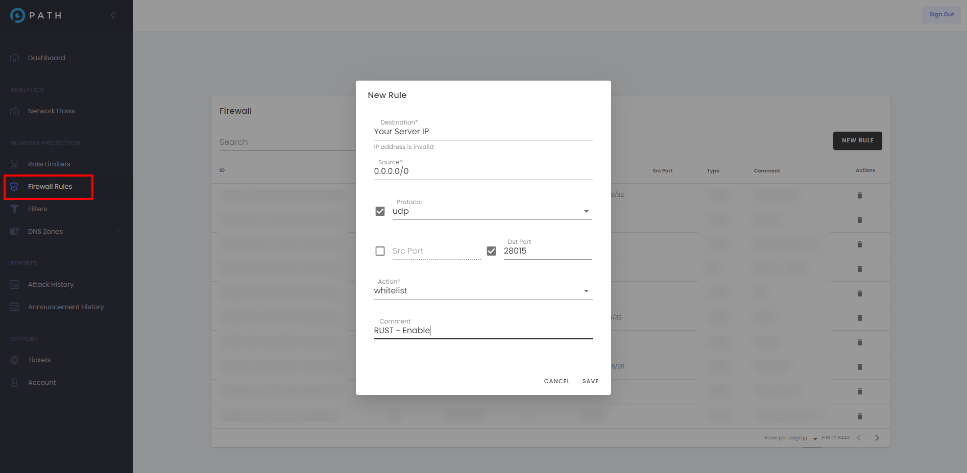Enable the Src Port checkbox
The height and width of the screenshot is (473, 967).
[380, 251]
